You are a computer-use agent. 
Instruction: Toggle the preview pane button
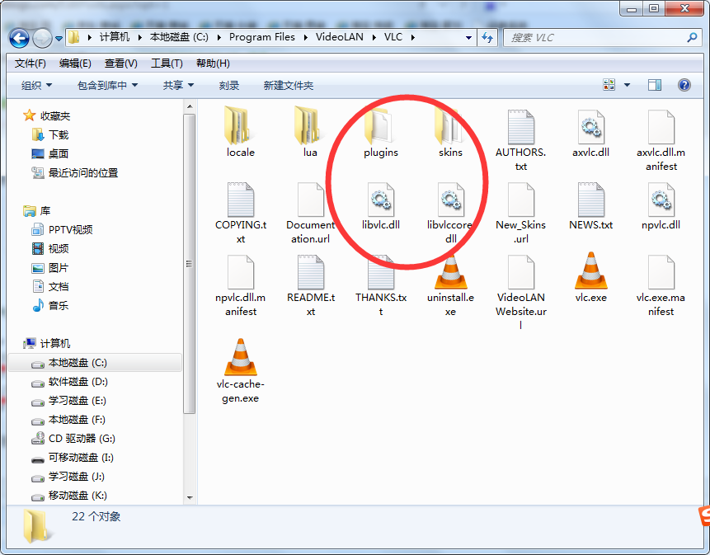point(655,85)
